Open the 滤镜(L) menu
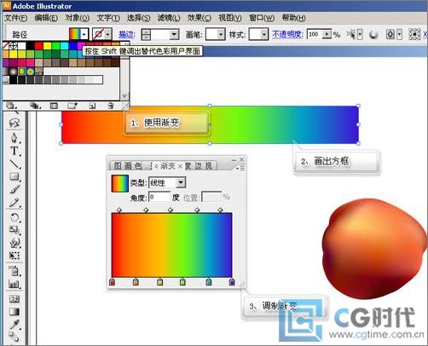 [x=169, y=18]
